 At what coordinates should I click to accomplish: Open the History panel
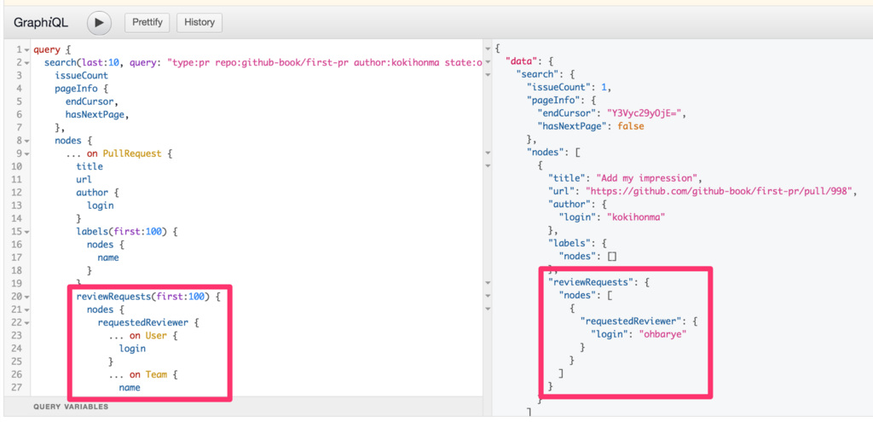click(x=199, y=23)
